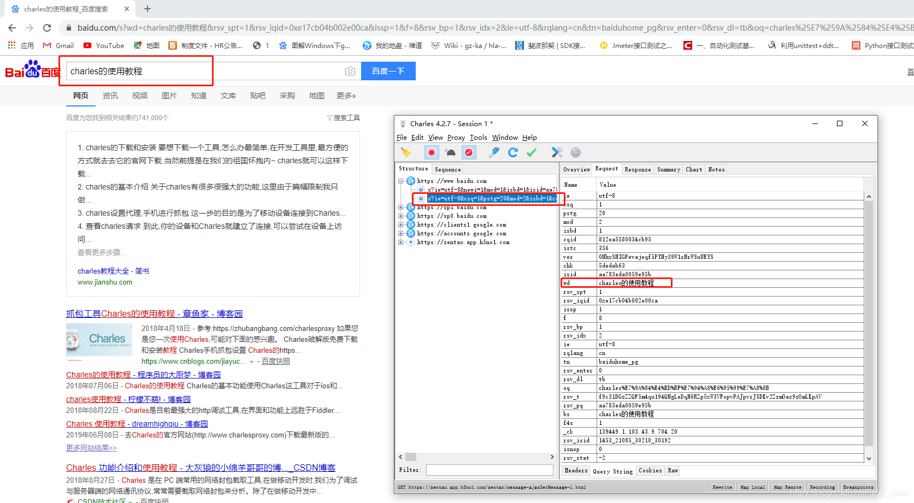Open the 利用unittest+ddt bookmark
The height and width of the screenshot is (503, 914).
click(x=803, y=45)
